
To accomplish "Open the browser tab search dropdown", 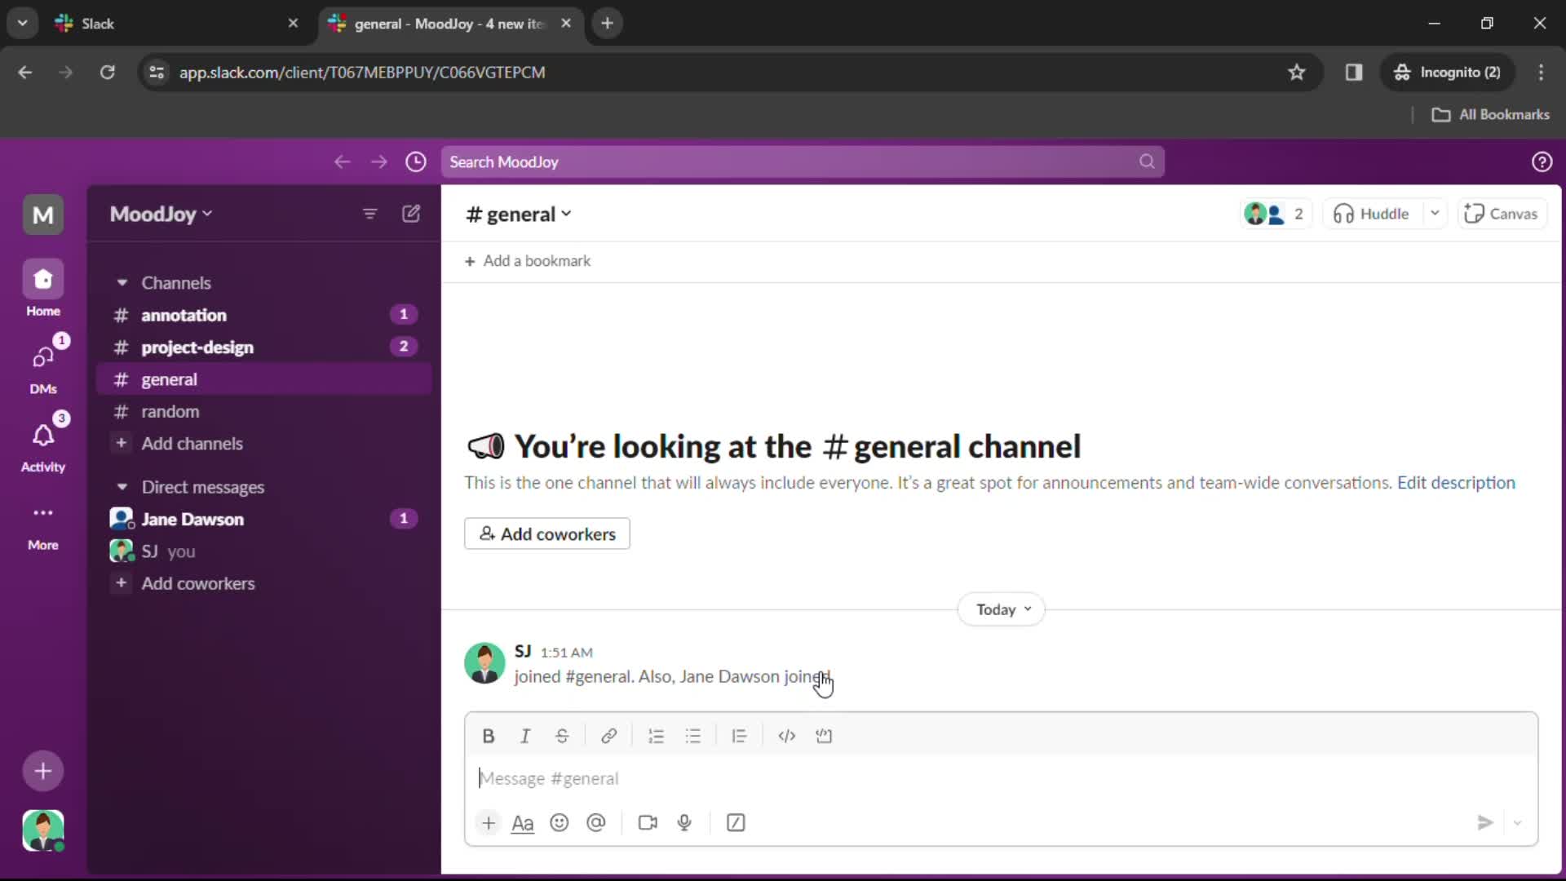I will tap(22, 23).
